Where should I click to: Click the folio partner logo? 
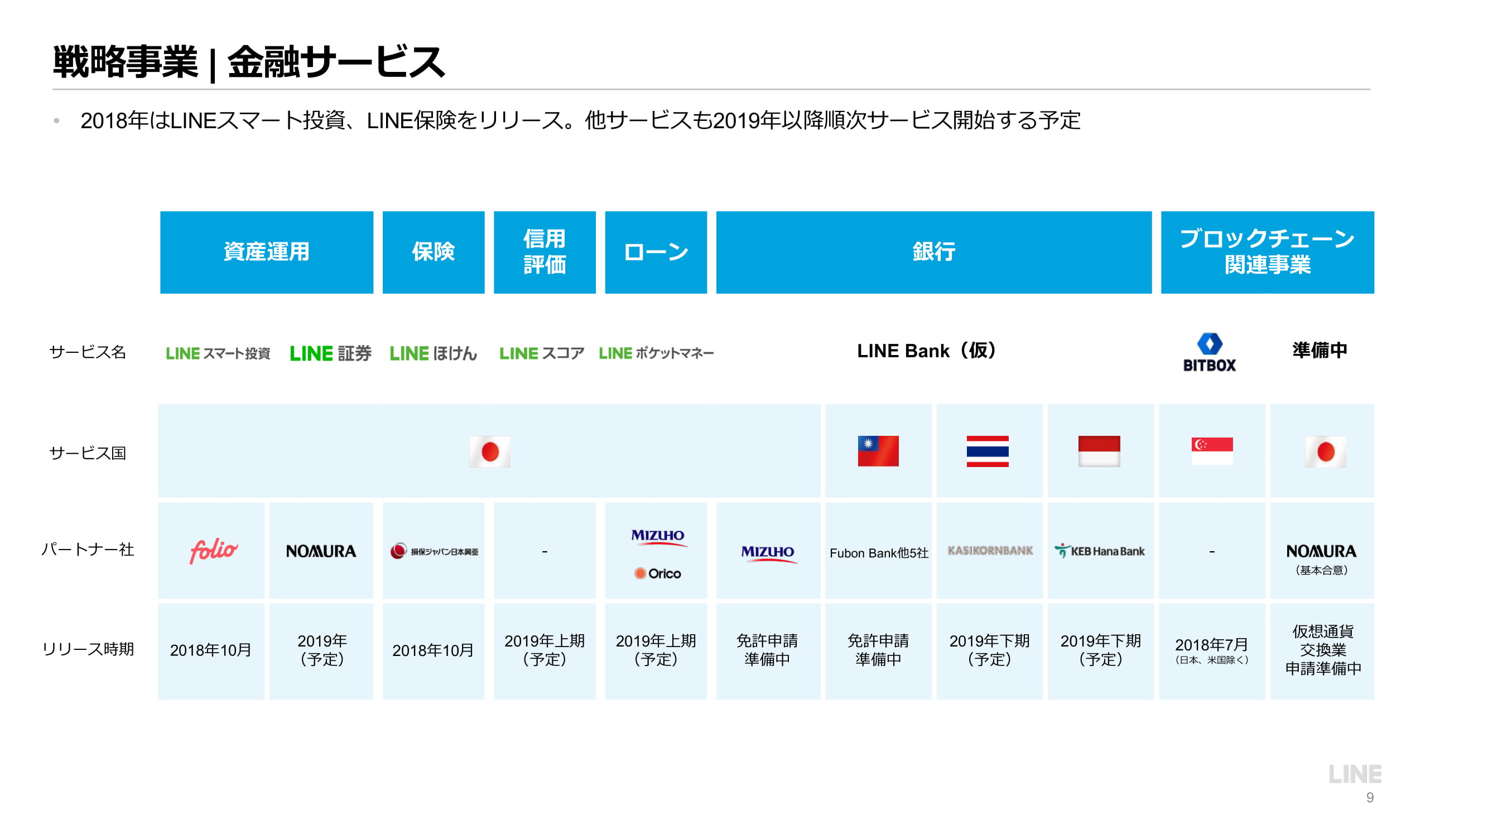[213, 551]
